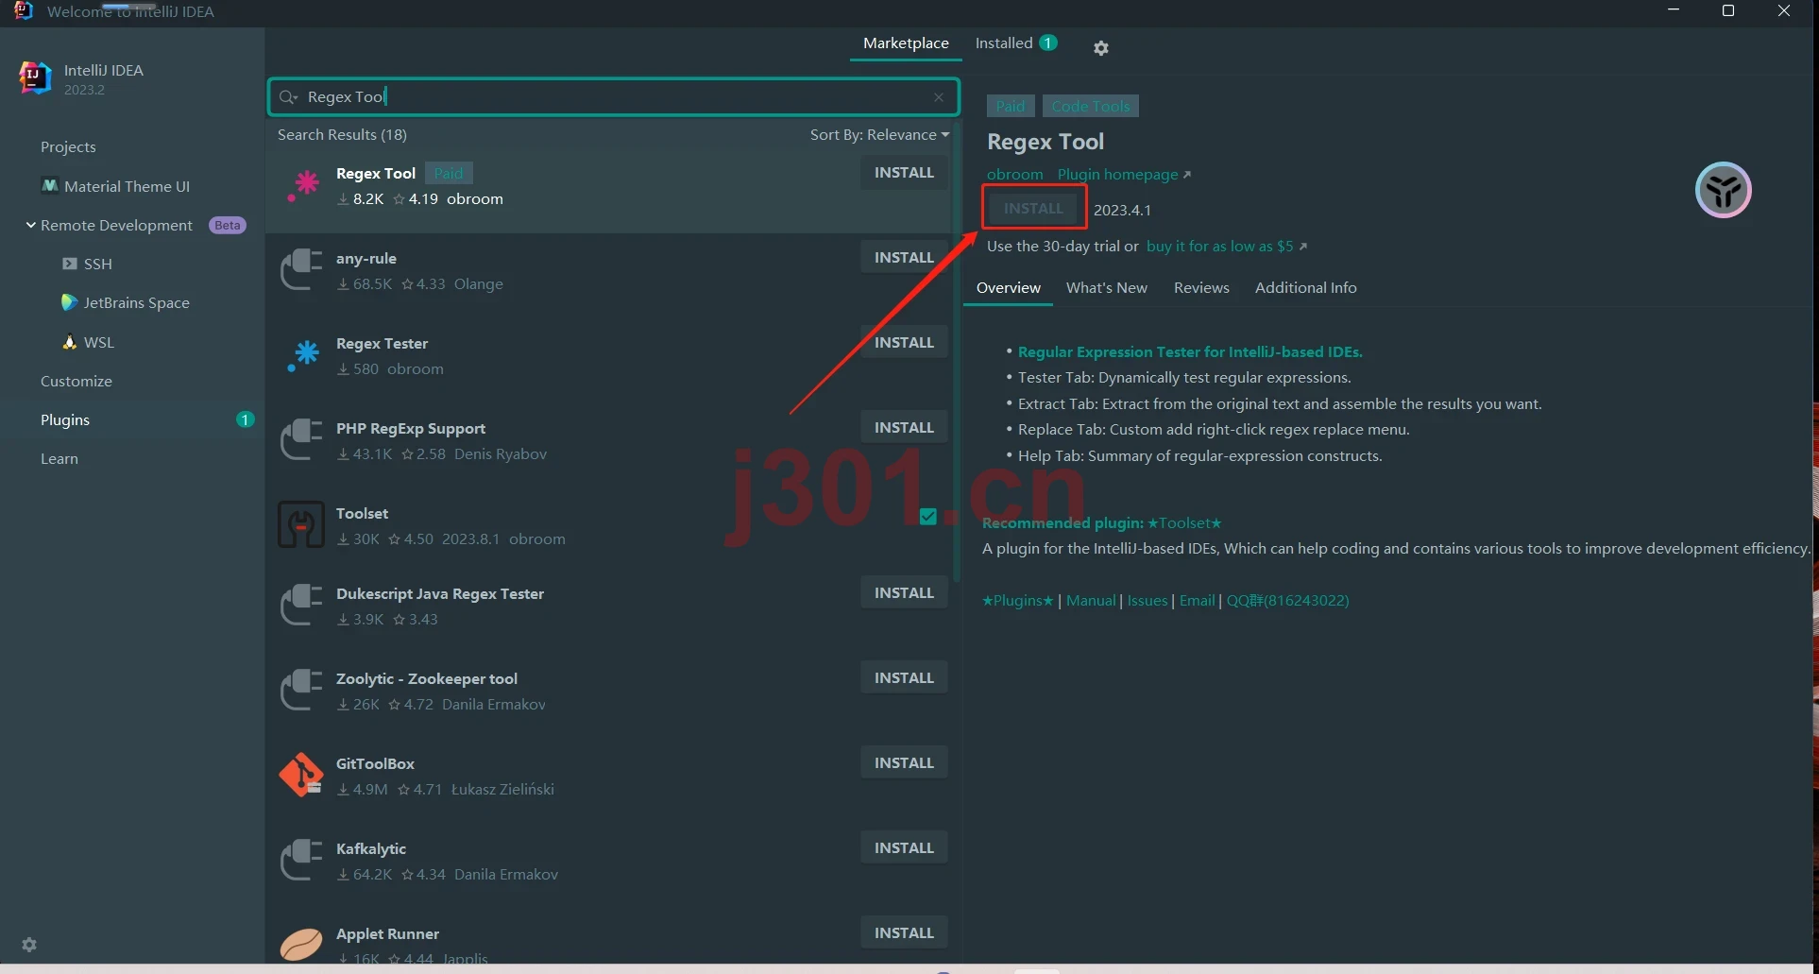Screen dimensions: 1819x974
Task: Open the Email link
Action: point(1197,601)
